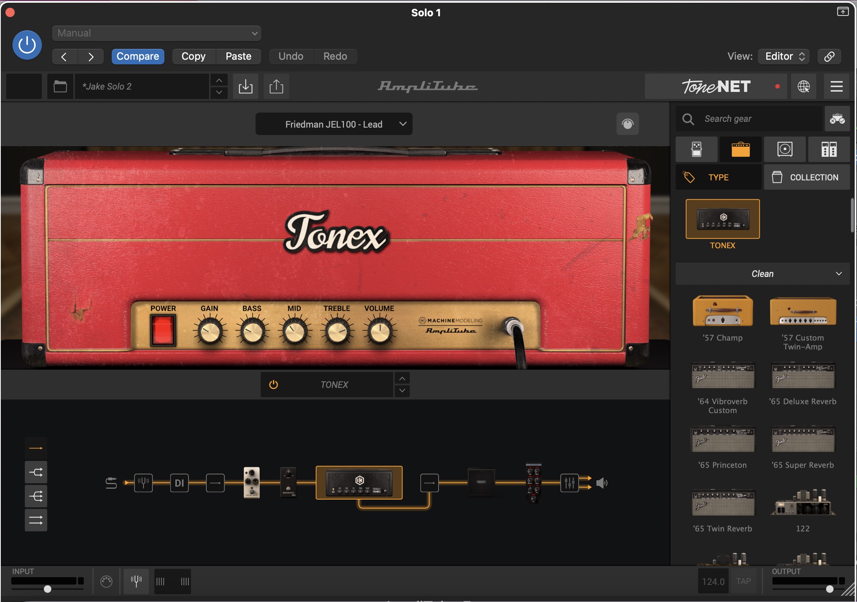The height and width of the screenshot is (602, 857).
Task: Select the second split routing layout icon
Action: click(x=36, y=472)
